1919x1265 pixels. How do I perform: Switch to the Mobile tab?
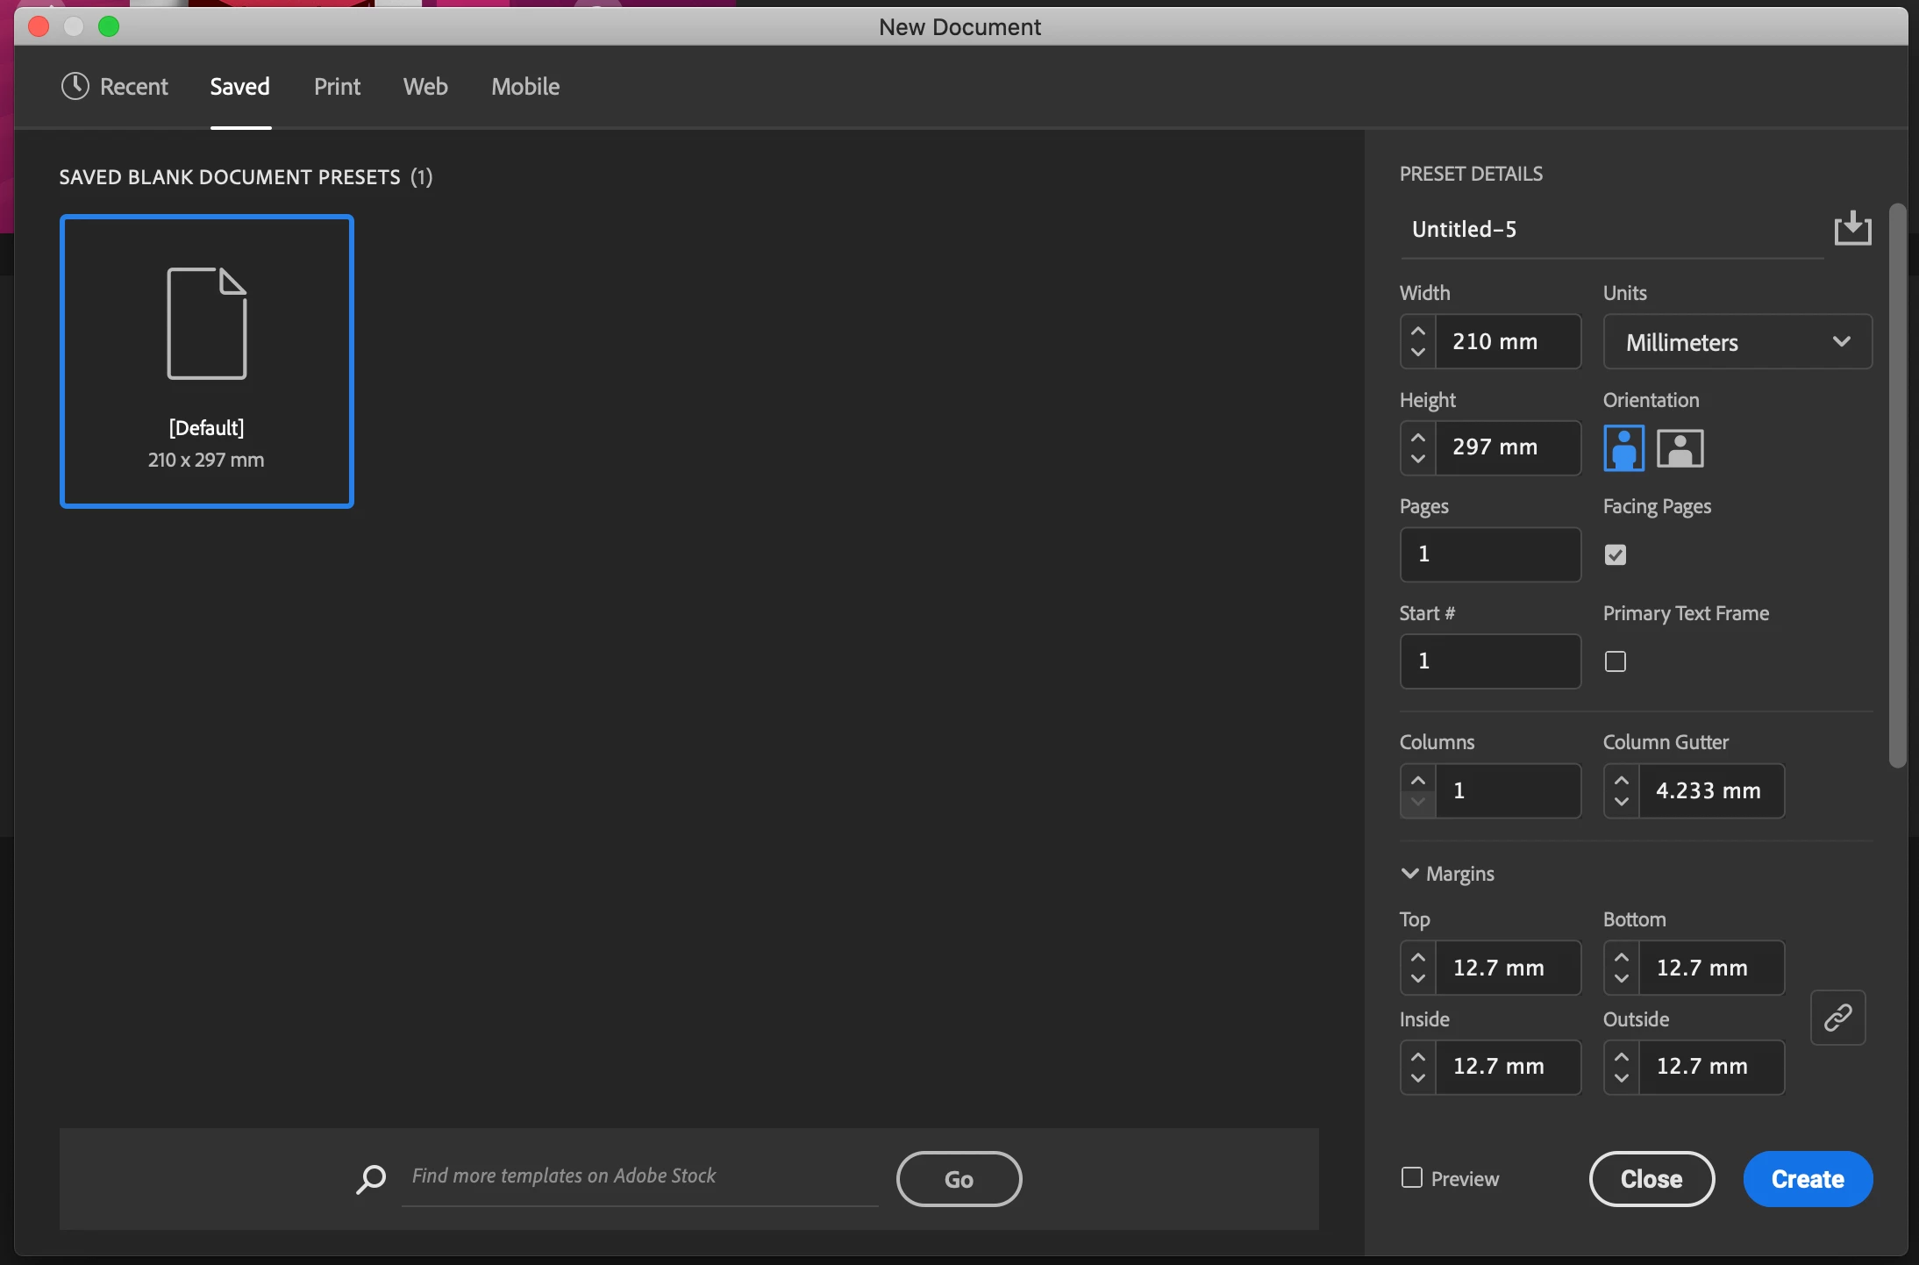(524, 86)
